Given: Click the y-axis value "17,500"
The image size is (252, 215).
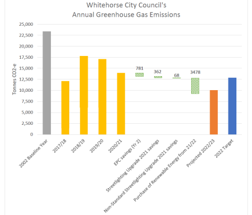Looking at the screenshot, I should (x=26, y=57).
